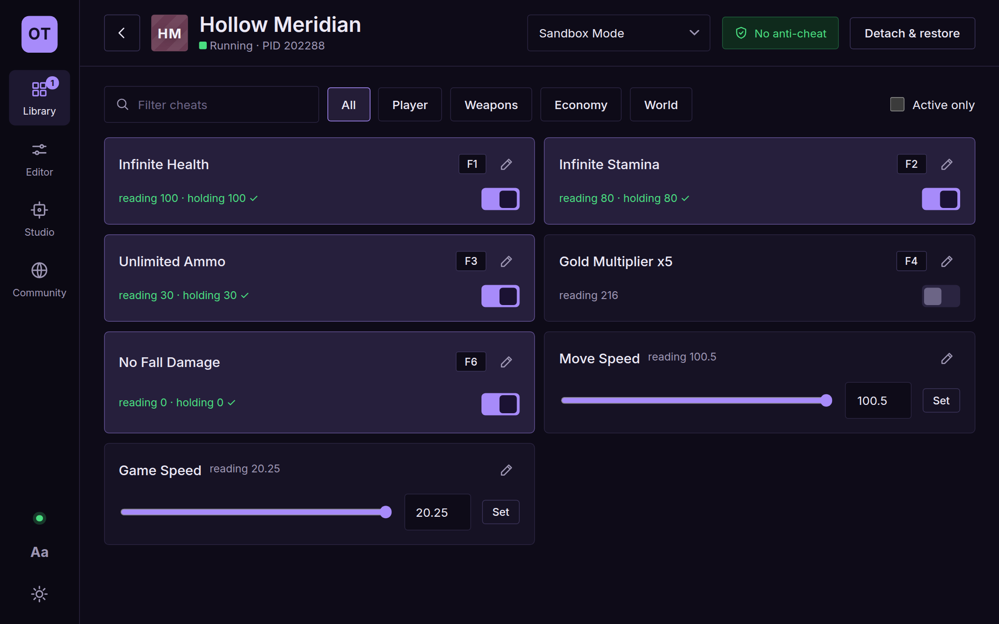Image resolution: width=999 pixels, height=624 pixels.
Task: Select the Weapons filter tab
Action: [491, 104]
